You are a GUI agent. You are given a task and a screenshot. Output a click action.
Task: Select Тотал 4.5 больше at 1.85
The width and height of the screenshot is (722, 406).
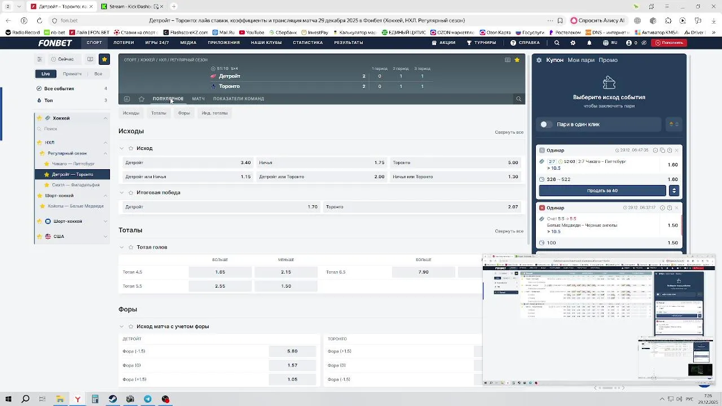coord(220,272)
